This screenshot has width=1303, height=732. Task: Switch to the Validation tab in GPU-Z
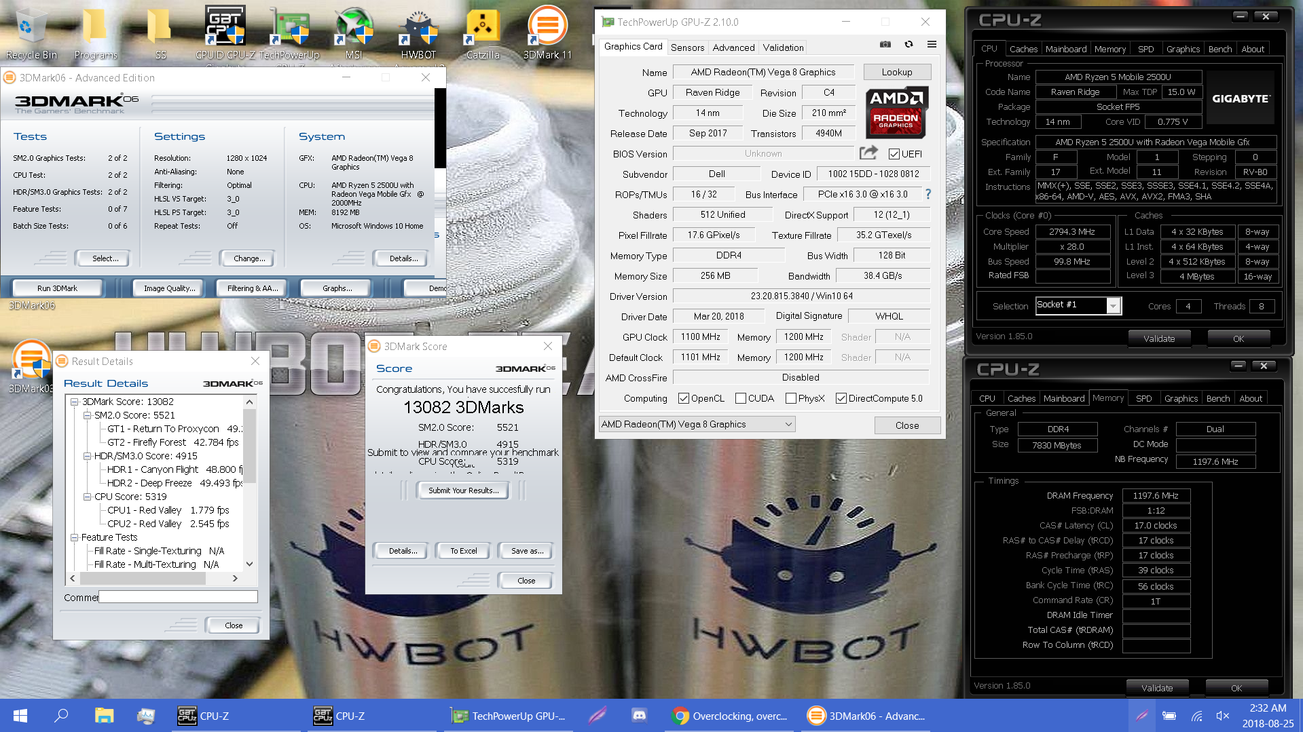pyautogui.click(x=783, y=47)
